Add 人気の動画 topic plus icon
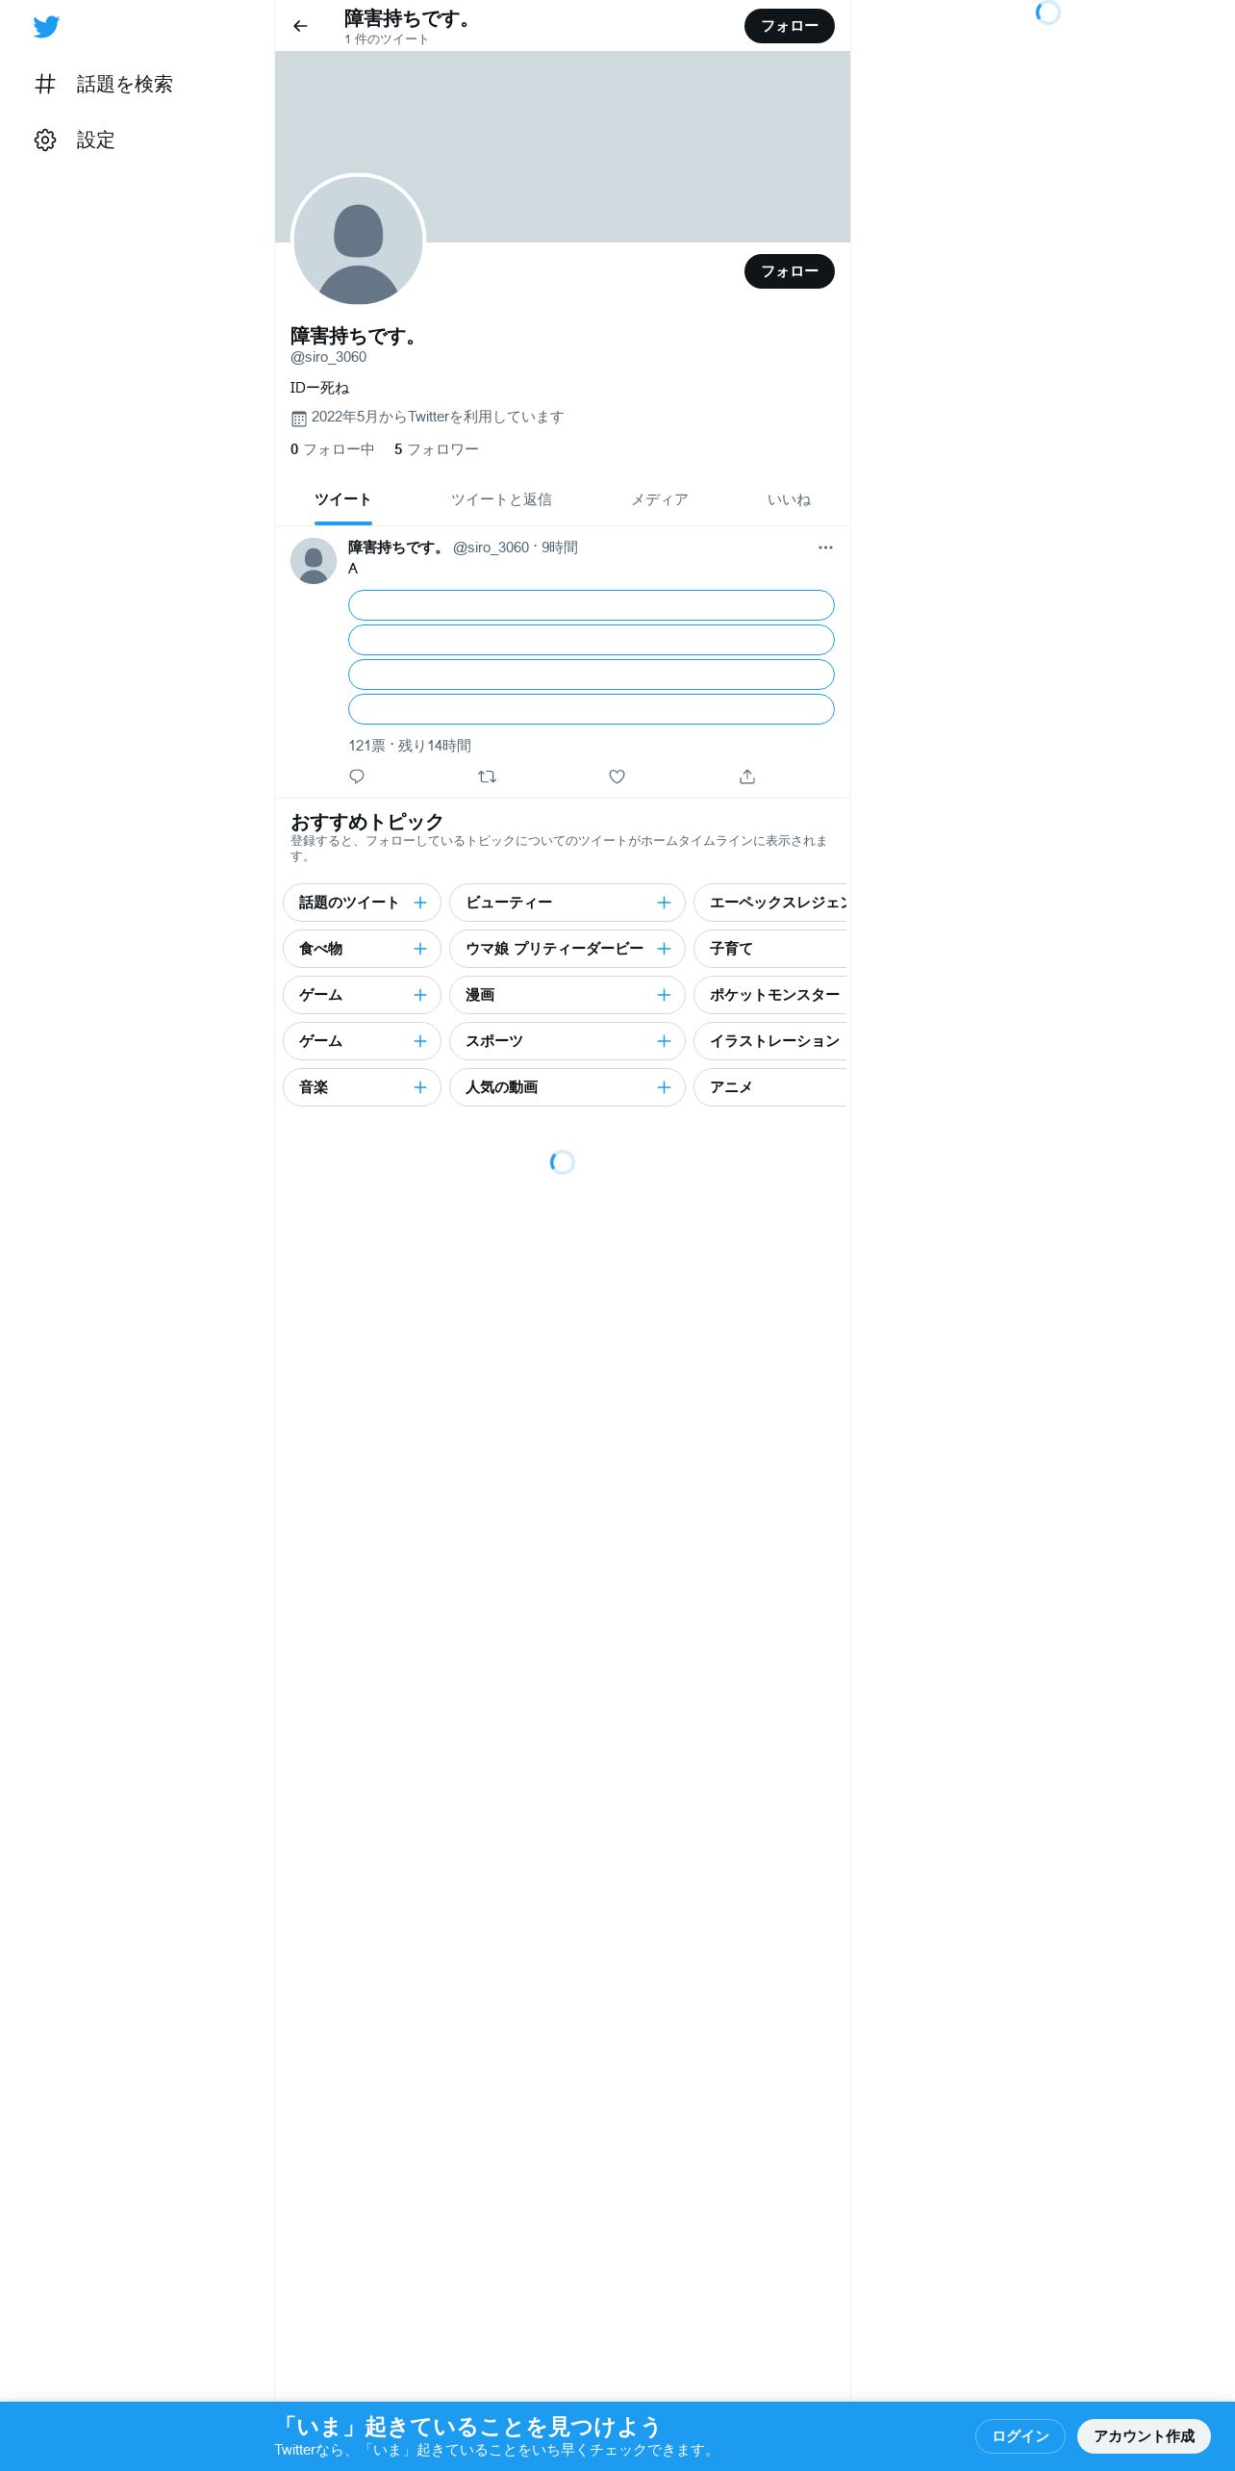 coord(664,1087)
